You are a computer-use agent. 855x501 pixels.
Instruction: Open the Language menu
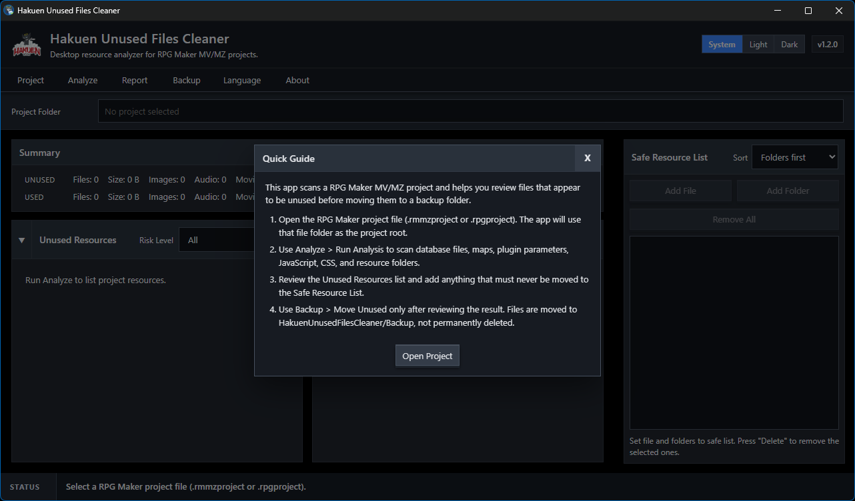tap(242, 80)
